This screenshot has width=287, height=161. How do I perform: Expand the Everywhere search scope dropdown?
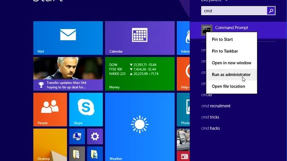pyautogui.click(x=214, y=0)
